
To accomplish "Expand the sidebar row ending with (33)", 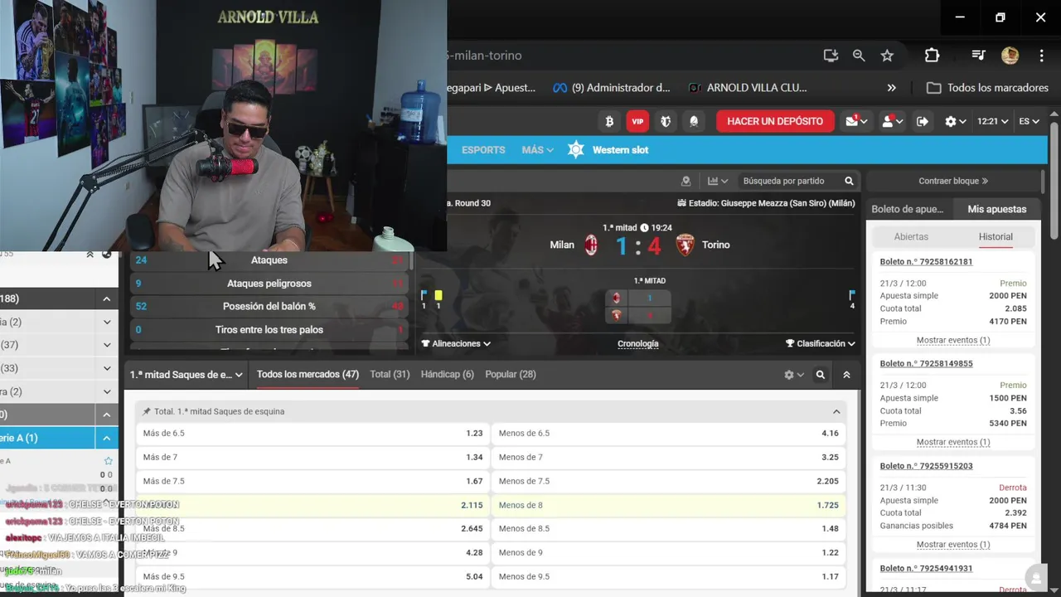I will click(x=107, y=368).
